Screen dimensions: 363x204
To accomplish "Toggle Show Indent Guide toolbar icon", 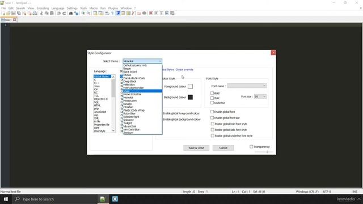I will (118, 13).
